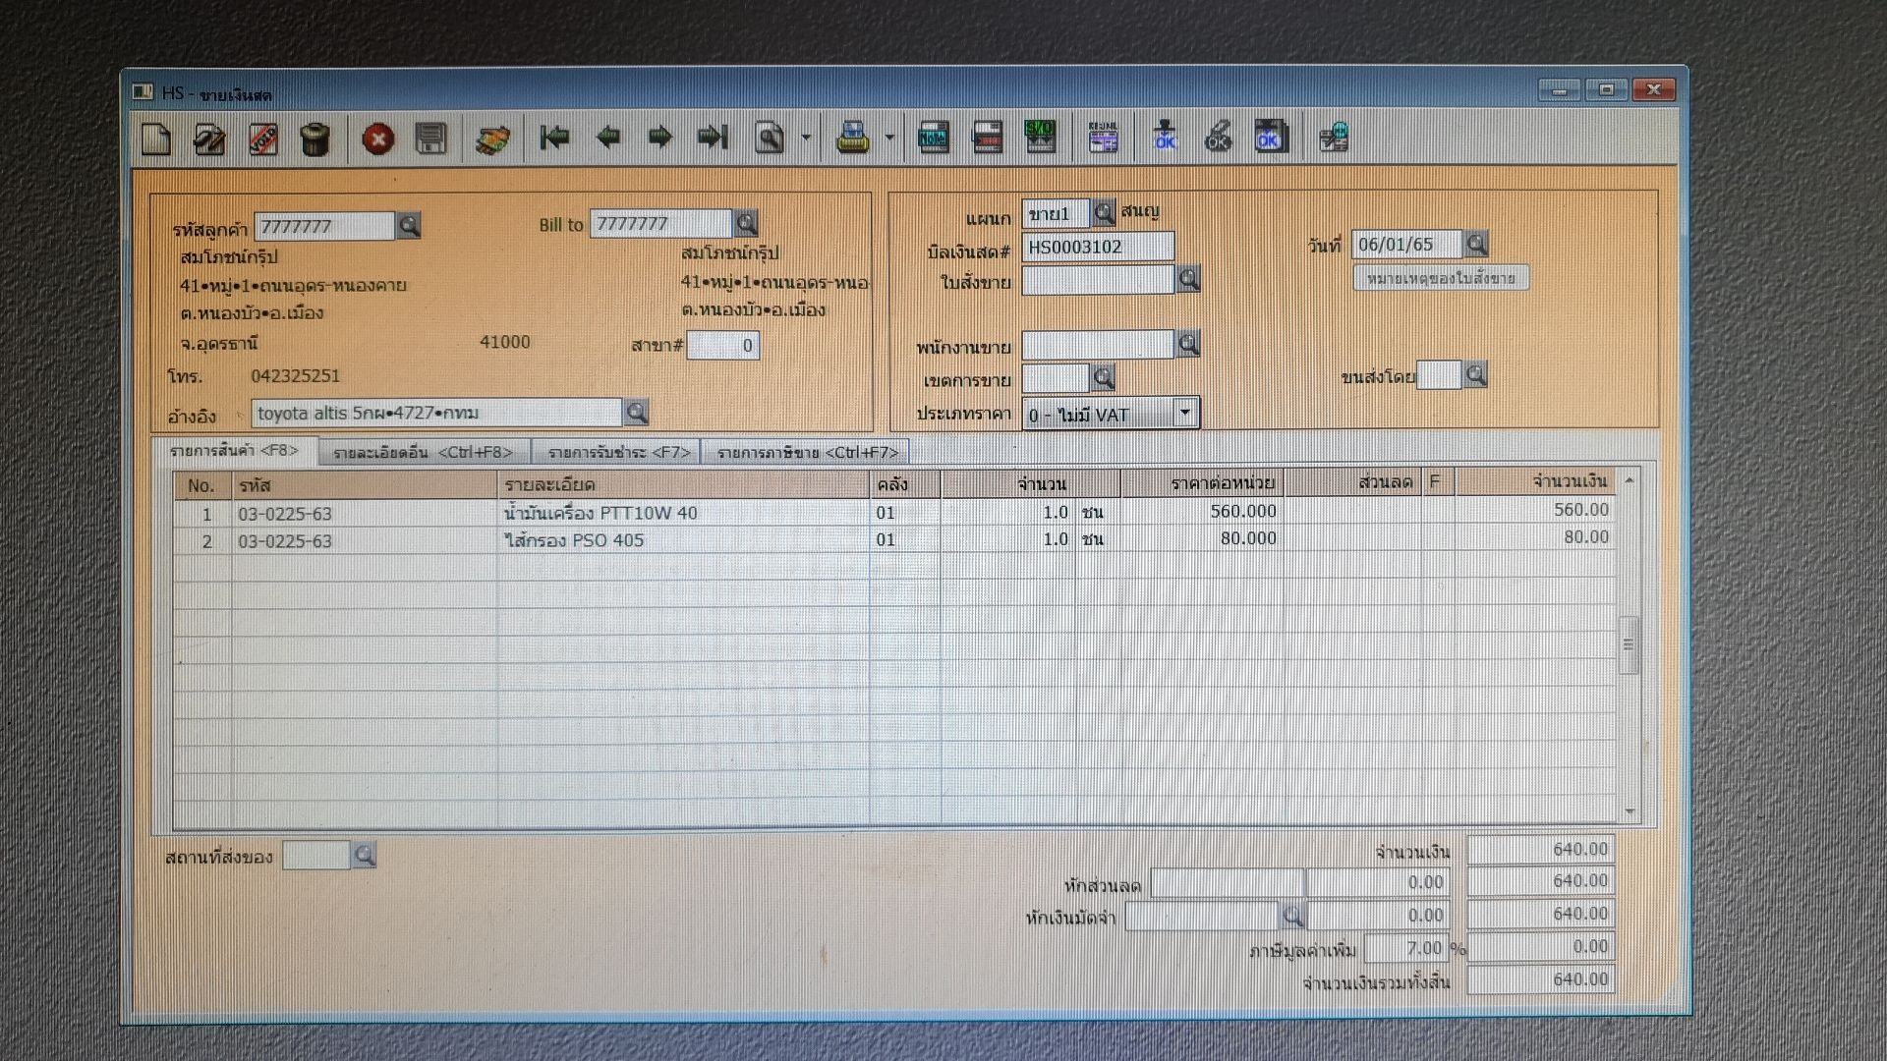Expand the printer options dropdown arrow
1887x1061 pixels.
pos(889,138)
